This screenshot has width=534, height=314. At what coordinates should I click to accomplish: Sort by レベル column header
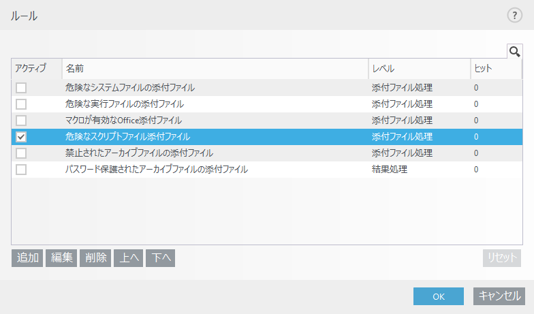(420, 68)
